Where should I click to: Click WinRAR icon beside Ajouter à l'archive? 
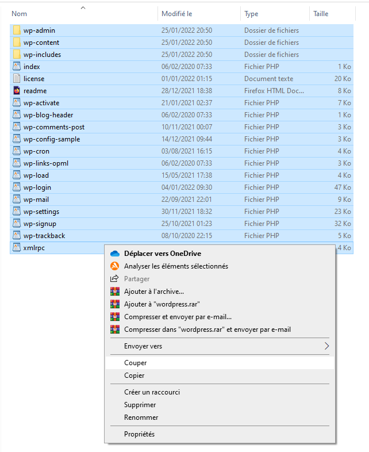coord(114,291)
